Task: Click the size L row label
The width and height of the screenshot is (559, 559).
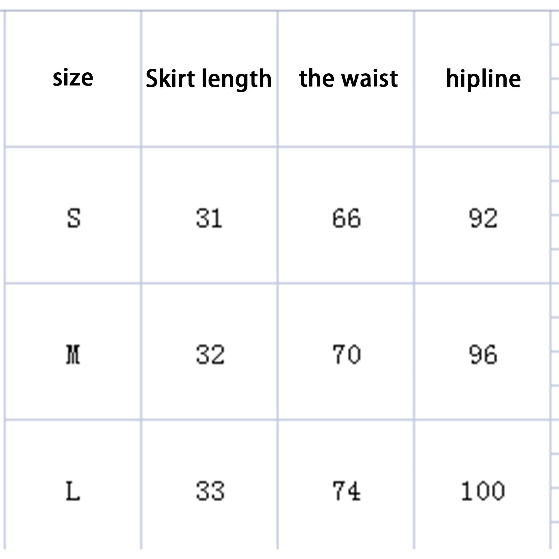Action: pos(73,491)
